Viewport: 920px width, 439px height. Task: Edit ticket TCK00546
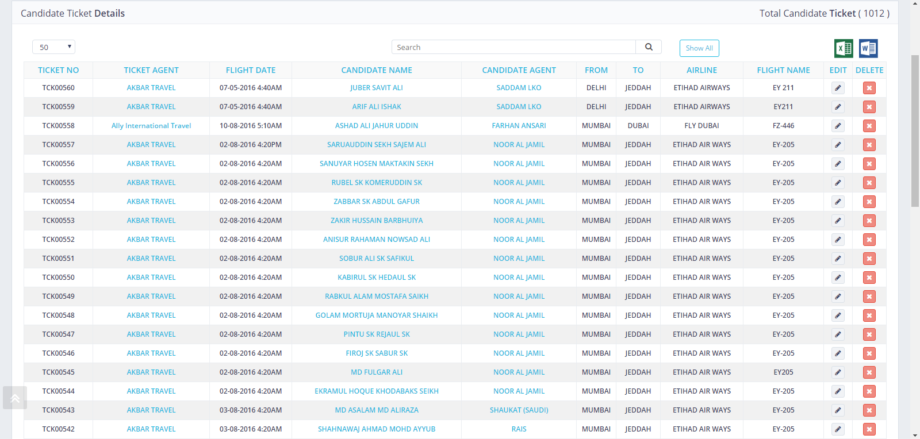tap(838, 353)
